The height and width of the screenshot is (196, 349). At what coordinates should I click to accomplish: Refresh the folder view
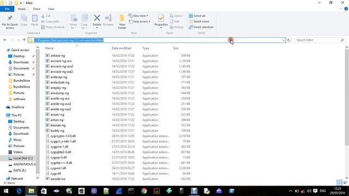(288, 40)
